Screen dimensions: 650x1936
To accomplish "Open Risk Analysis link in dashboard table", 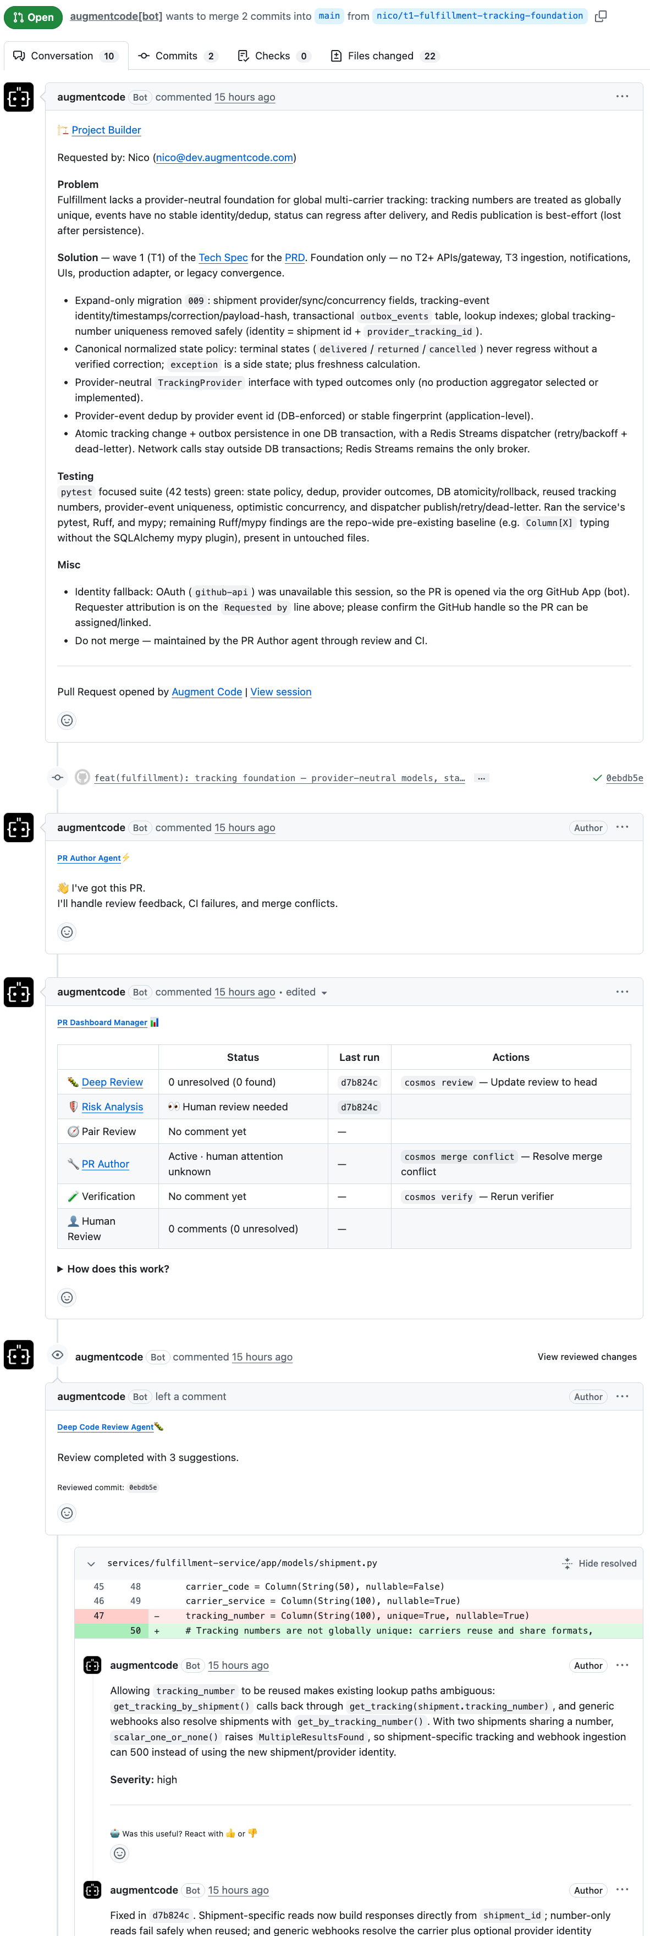I will click(x=112, y=1107).
